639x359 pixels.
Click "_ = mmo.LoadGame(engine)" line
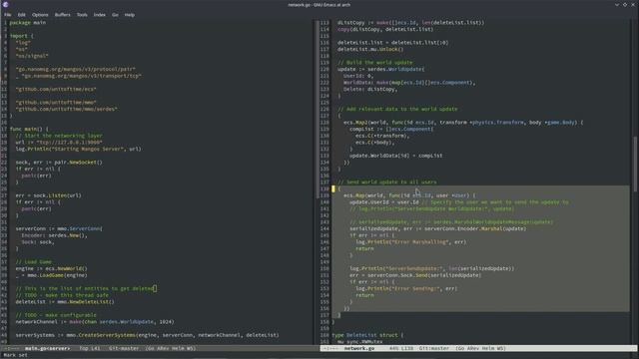pyautogui.click(x=51, y=275)
